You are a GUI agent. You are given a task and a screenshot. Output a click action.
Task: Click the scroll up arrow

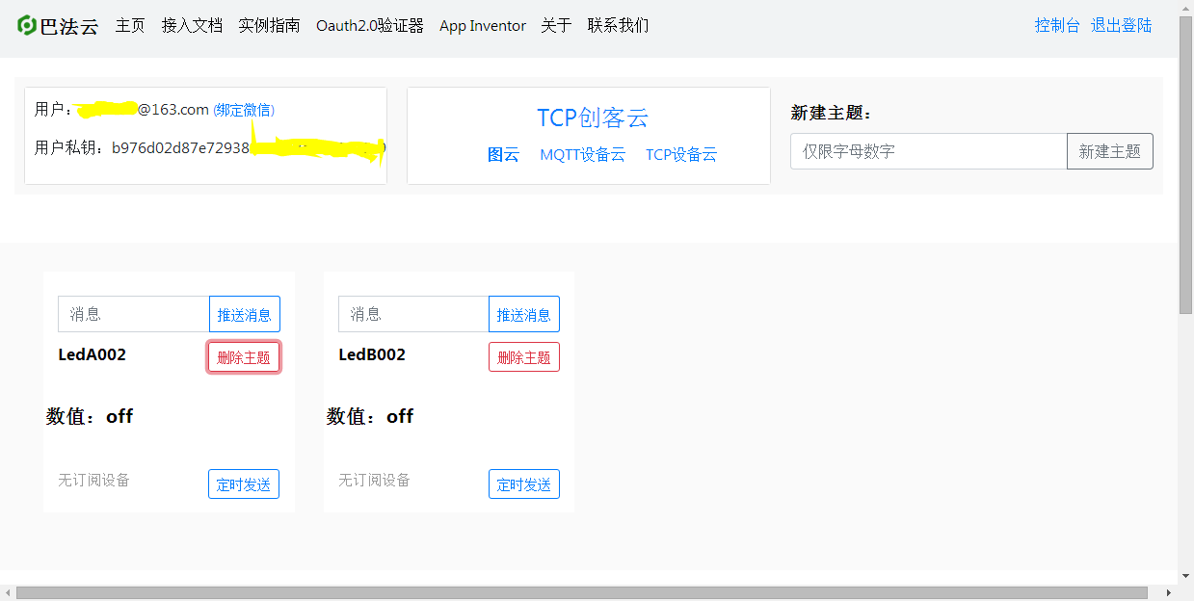1185,8
